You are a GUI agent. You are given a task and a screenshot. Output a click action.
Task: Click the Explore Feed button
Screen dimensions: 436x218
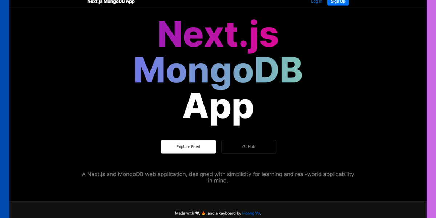coord(188,147)
